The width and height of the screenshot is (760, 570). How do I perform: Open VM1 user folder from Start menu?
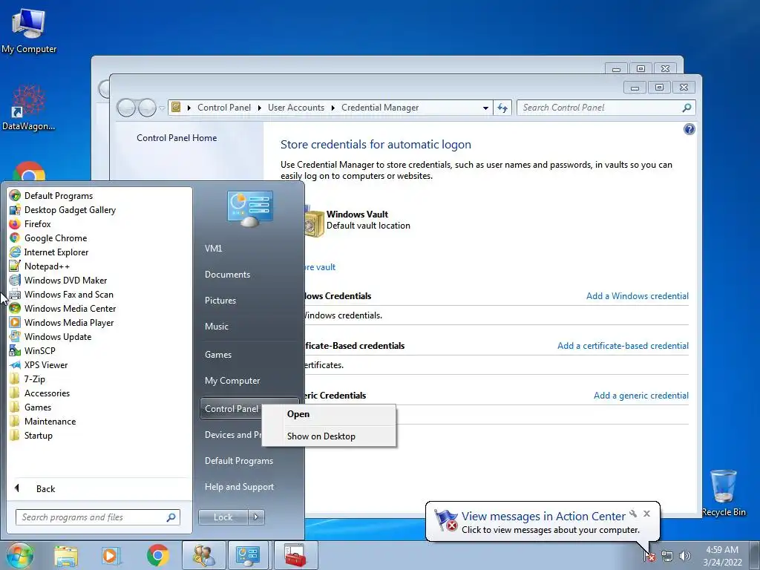click(x=213, y=248)
